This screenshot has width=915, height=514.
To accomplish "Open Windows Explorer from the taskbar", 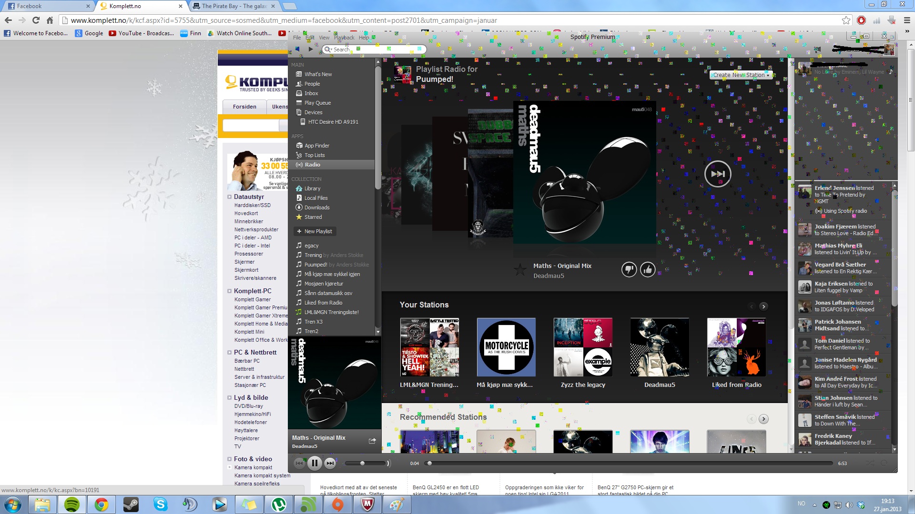I will (x=42, y=504).
